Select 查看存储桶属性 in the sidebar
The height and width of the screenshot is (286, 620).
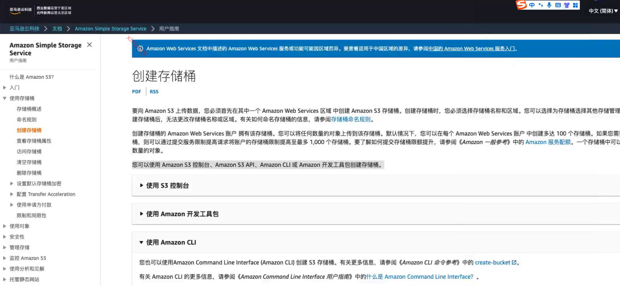34,141
